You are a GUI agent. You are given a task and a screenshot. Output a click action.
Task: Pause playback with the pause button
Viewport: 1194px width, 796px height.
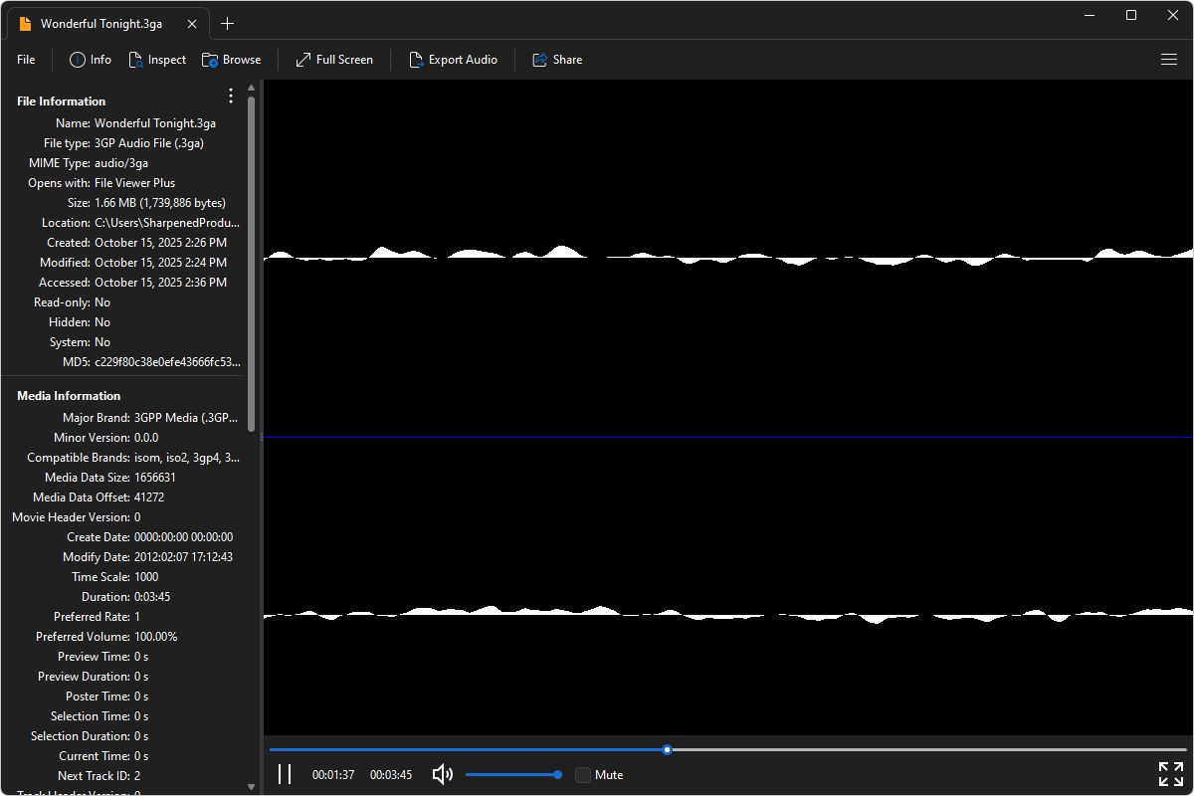285,774
